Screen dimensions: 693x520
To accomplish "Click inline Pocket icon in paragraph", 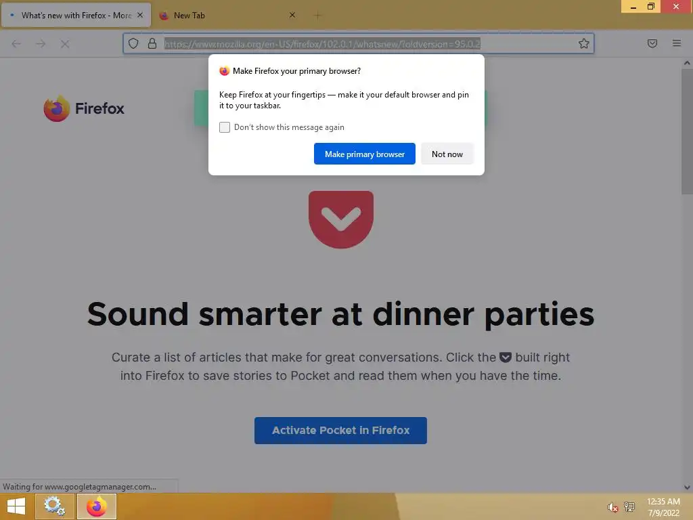I will 505,357.
